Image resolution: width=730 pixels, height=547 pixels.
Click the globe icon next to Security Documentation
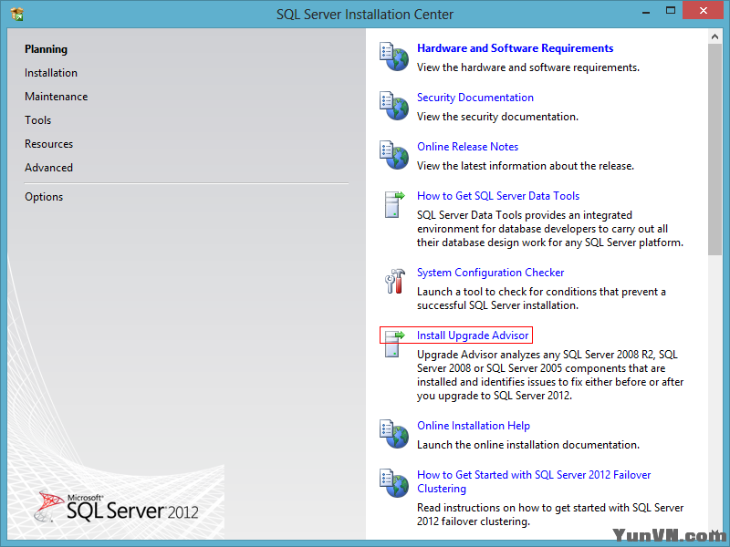click(394, 106)
